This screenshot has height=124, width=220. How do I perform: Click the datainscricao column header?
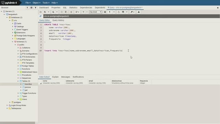click(125, 82)
